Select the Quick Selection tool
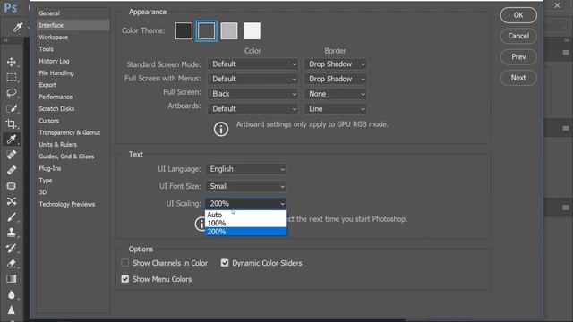Screen dimensions: 573x322 tap(12, 108)
